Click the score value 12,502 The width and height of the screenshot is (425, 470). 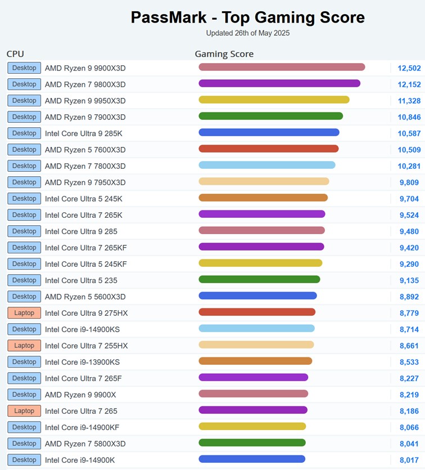(409, 68)
